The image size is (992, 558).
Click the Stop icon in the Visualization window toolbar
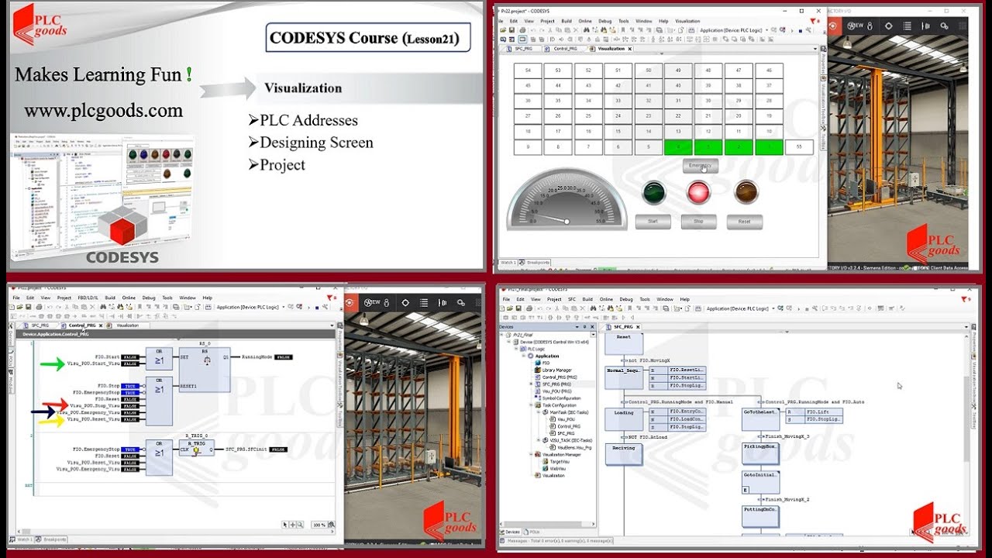tap(800, 30)
